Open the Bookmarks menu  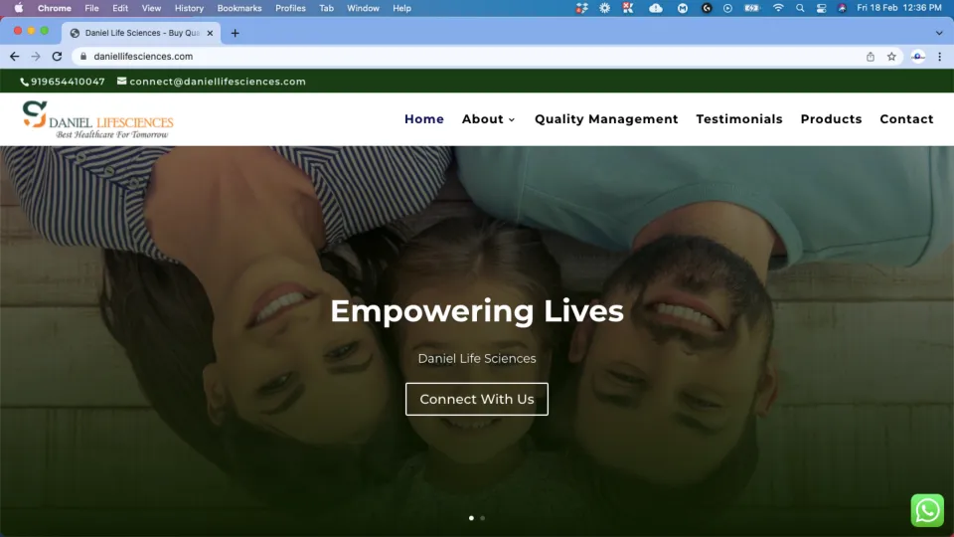point(239,8)
